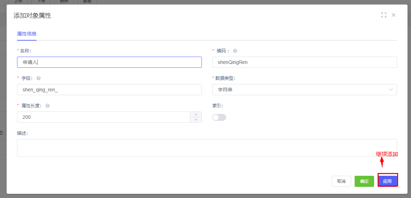The height and width of the screenshot is (198, 411).
Task: Click the help icon next to 编码
Action: tap(235, 51)
